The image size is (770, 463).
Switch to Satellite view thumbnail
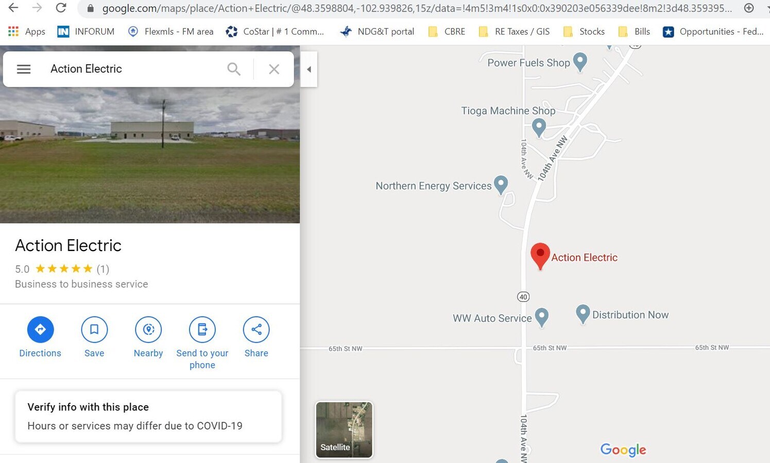point(344,430)
